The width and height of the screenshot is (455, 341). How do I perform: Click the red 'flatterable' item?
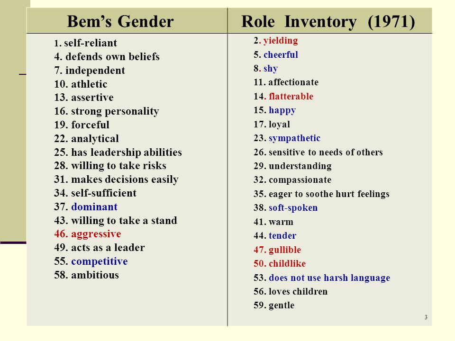(291, 96)
